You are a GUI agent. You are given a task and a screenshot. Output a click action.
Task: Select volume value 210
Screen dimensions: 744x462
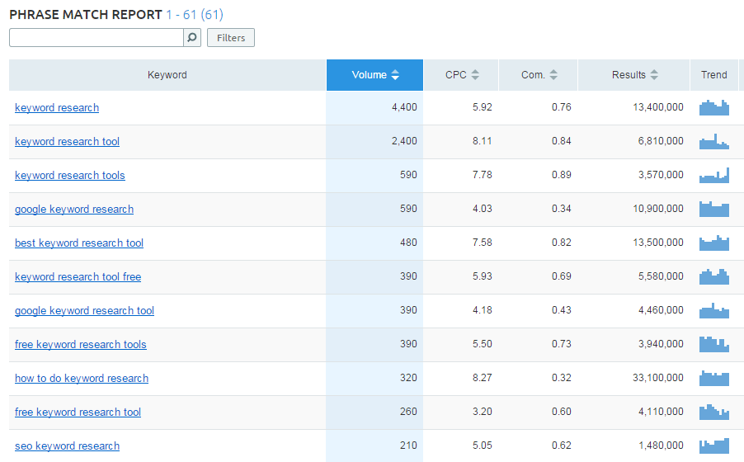coord(408,445)
